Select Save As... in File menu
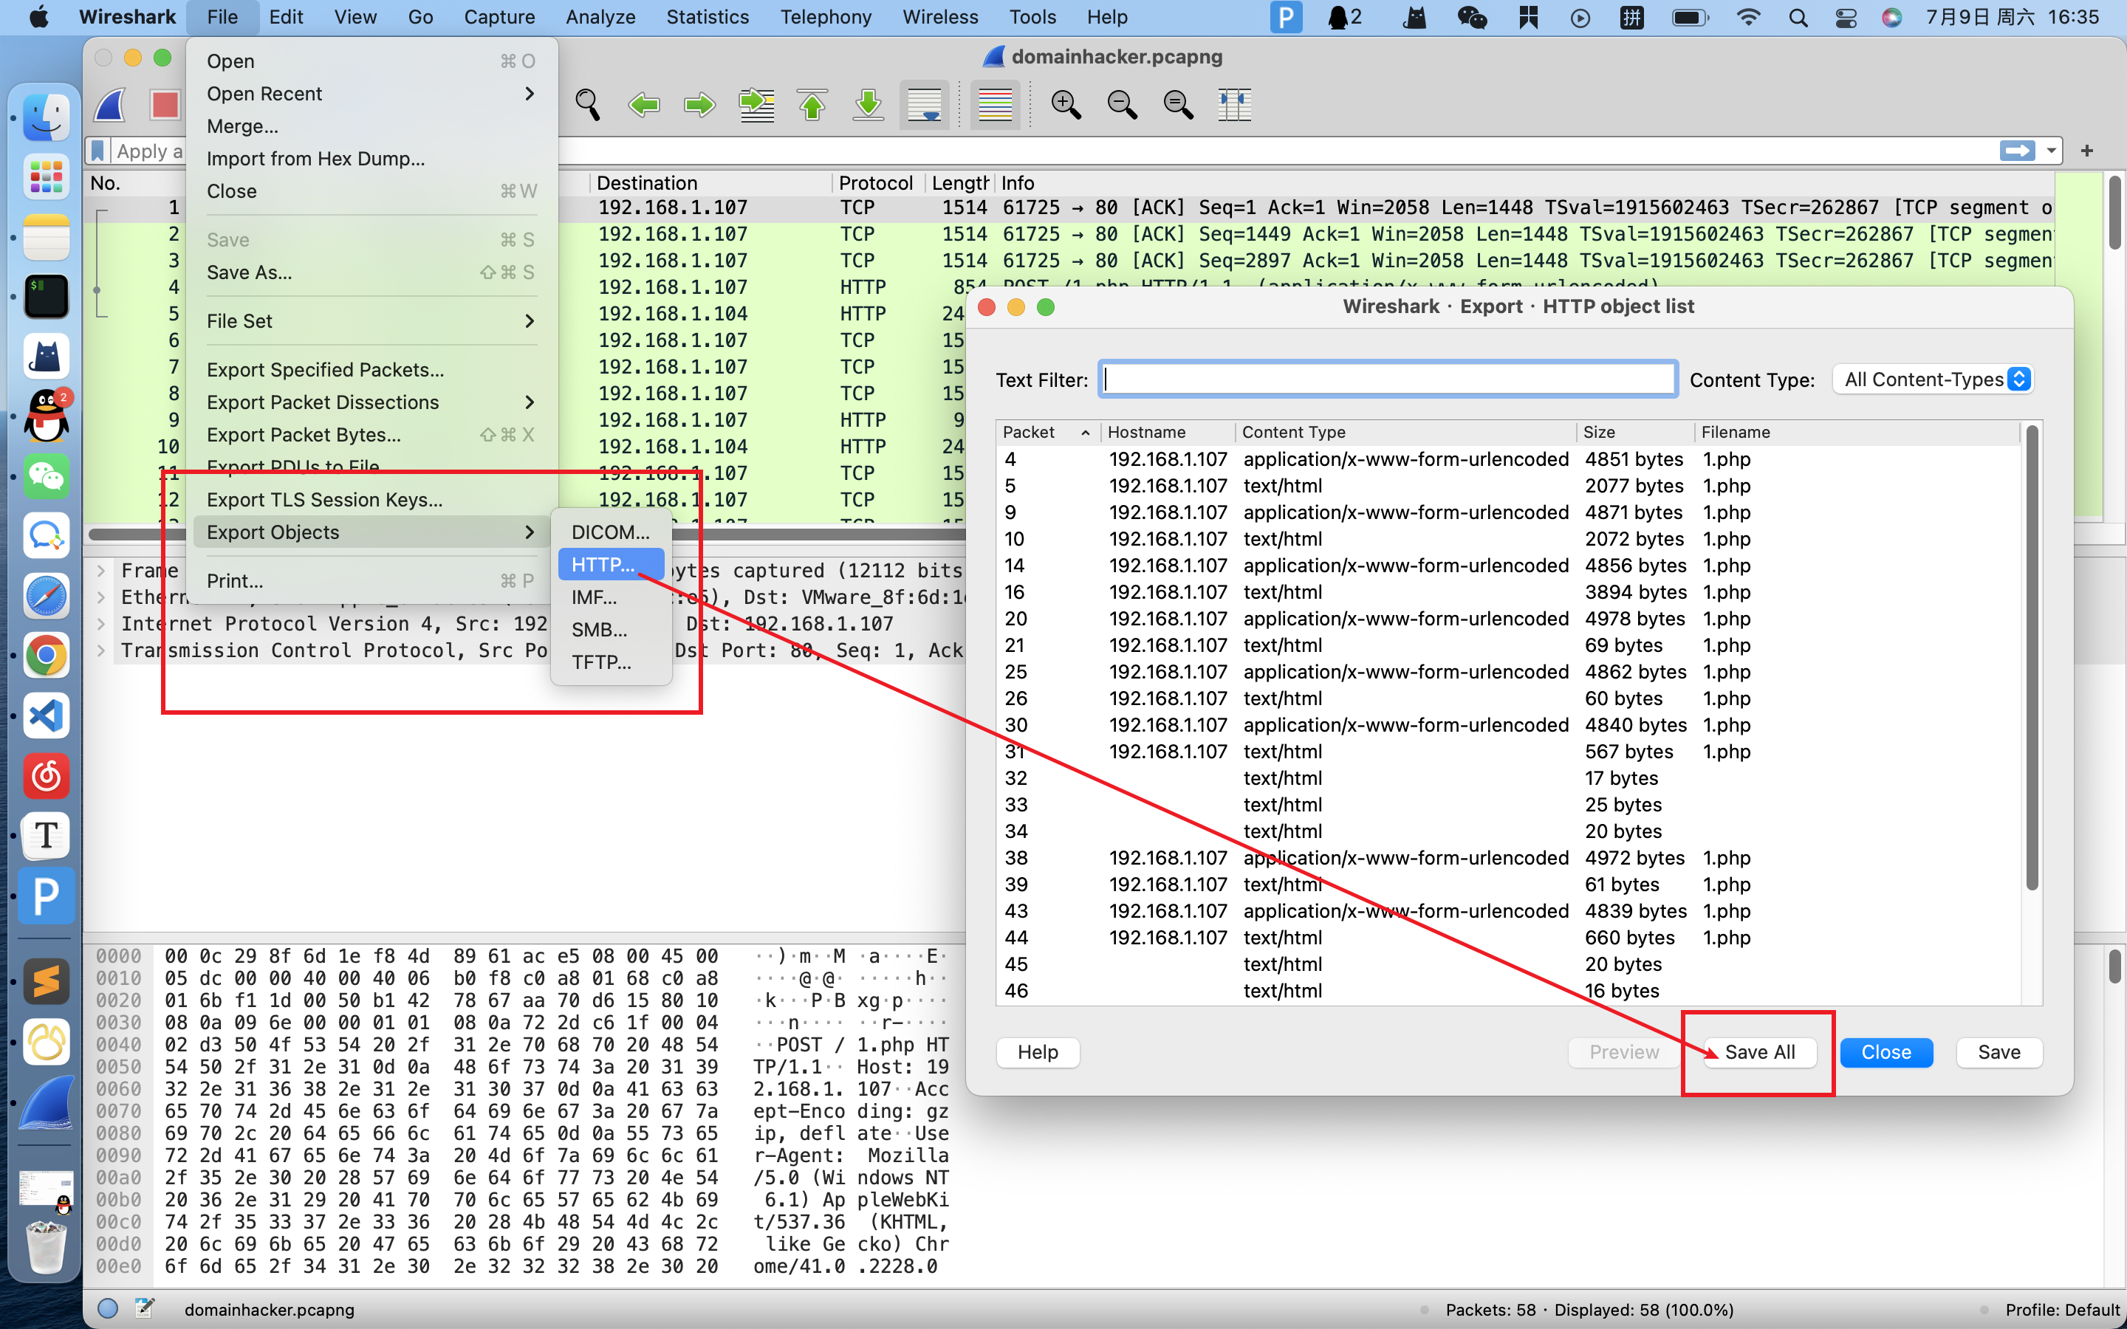 (x=371, y=272)
